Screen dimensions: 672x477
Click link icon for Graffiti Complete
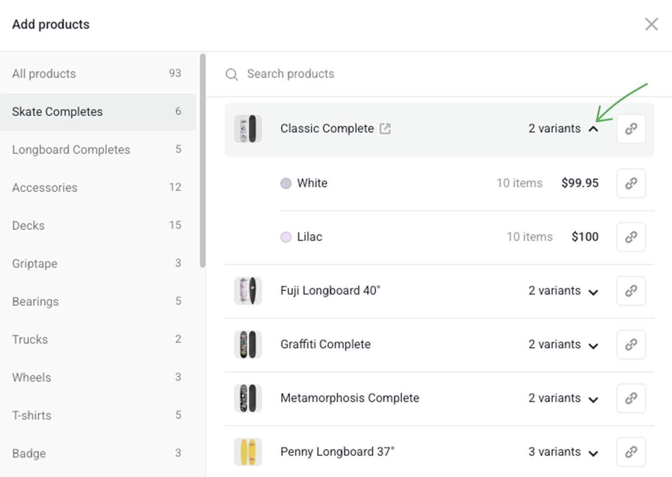[631, 345]
